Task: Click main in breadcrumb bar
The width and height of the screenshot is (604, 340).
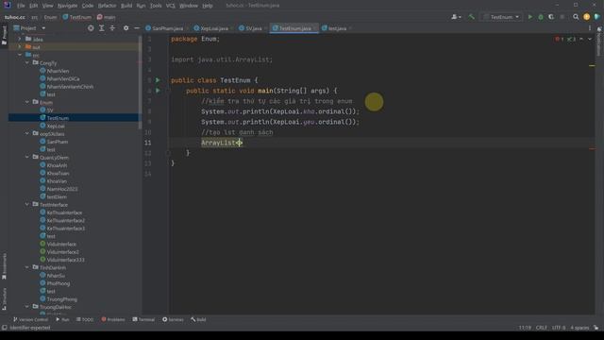Action: tap(107, 17)
